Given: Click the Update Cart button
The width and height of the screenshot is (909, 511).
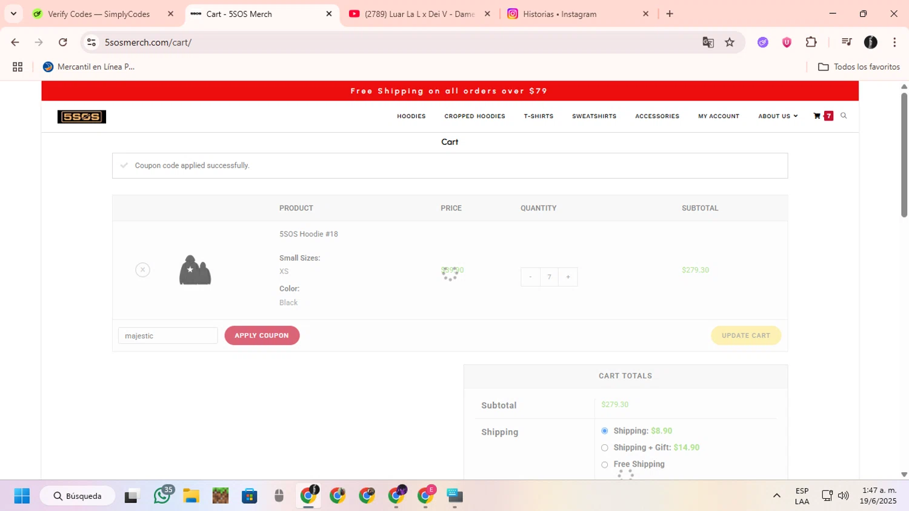Looking at the screenshot, I should click(746, 335).
